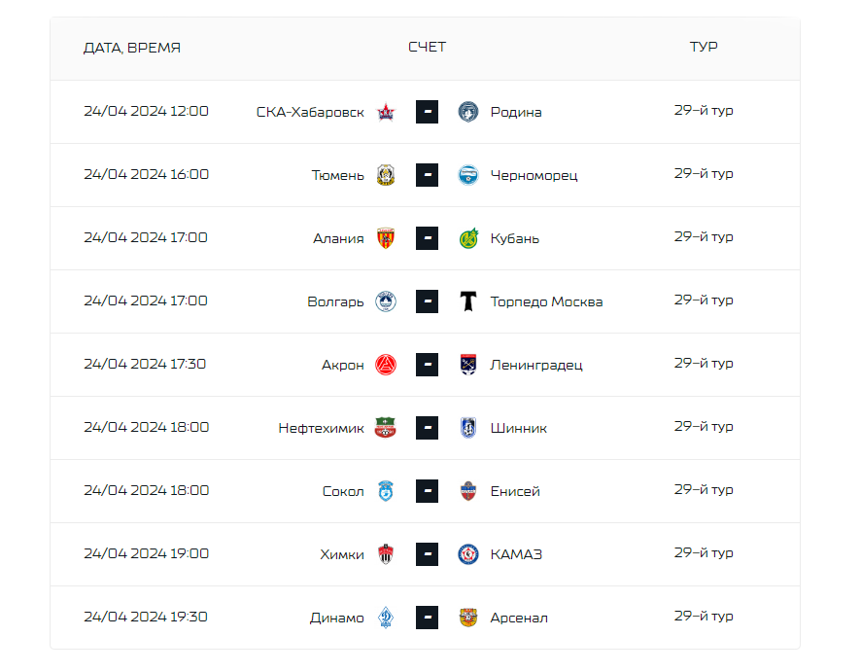Viewport: 861px width, 672px height.
Task: Click the Арсенал team crest
Action: [x=468, y=618]
